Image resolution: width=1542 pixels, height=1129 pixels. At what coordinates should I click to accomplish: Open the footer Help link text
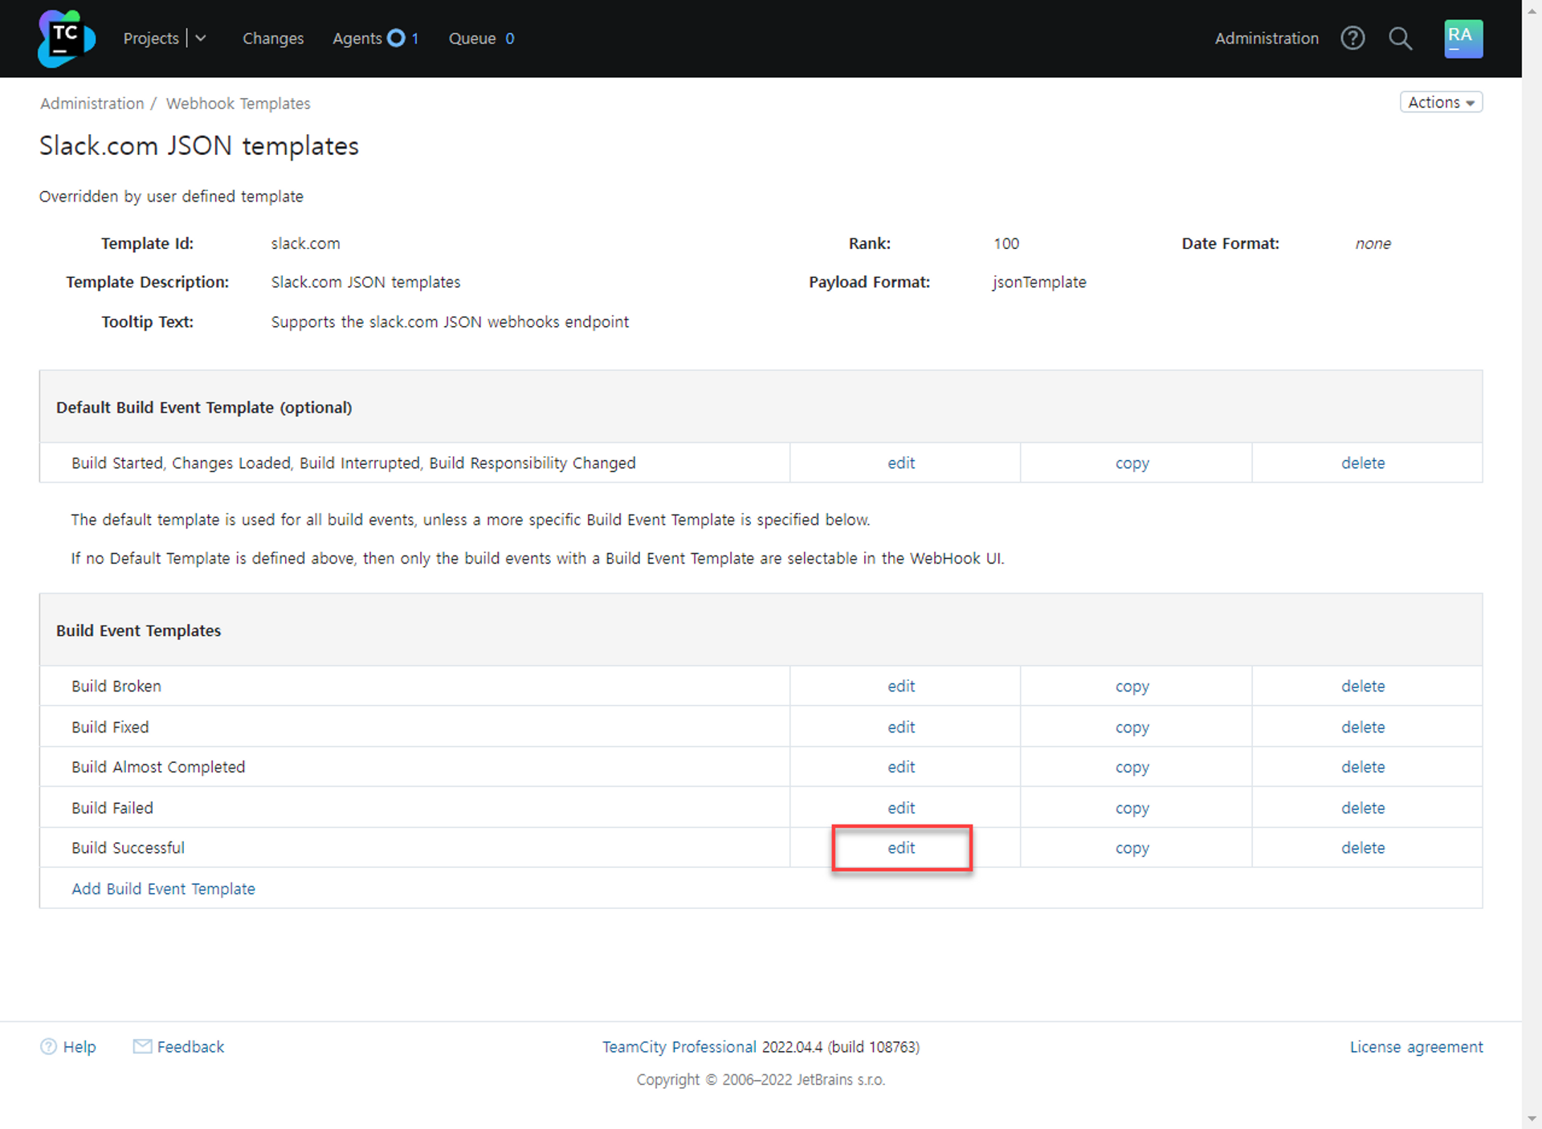pyautogui.click(x=80, y=1046)
